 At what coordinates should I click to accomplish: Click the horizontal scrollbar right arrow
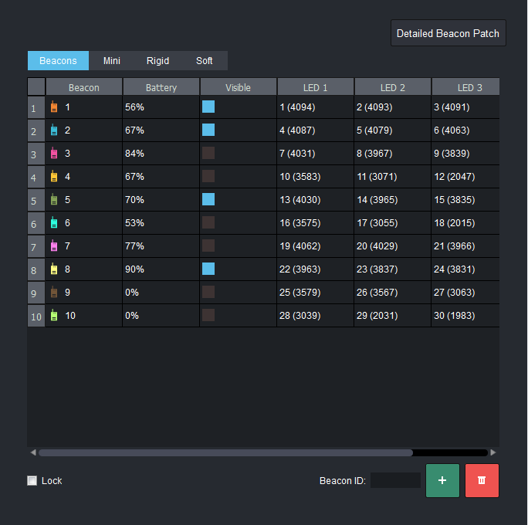[x=493, y=452]
